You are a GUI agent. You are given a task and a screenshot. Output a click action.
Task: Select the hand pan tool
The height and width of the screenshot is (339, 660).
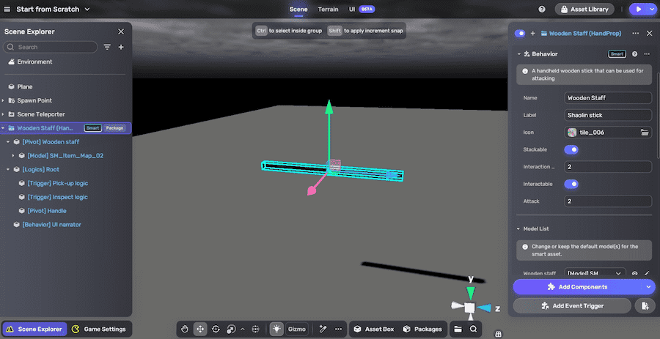(186, 329)
